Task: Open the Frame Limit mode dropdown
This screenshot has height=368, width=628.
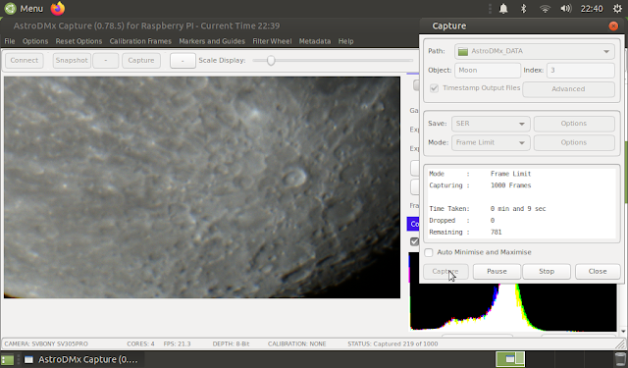Action: point(491,142)
